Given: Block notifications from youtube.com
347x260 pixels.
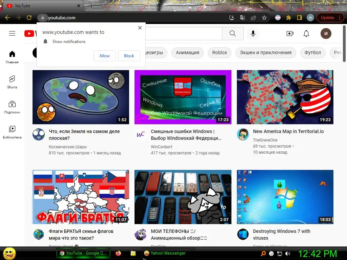Looking at the screenshot, I should click(129, 56).
